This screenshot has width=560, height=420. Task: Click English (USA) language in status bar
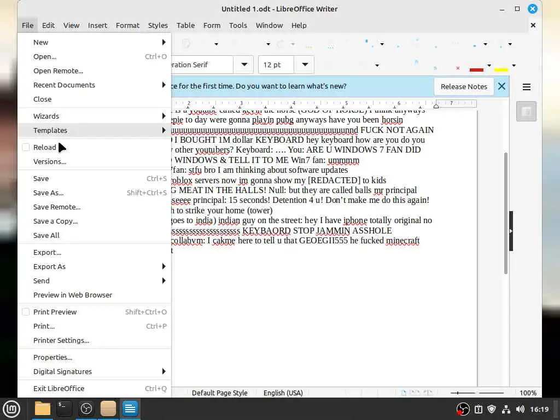coord(283,393)
